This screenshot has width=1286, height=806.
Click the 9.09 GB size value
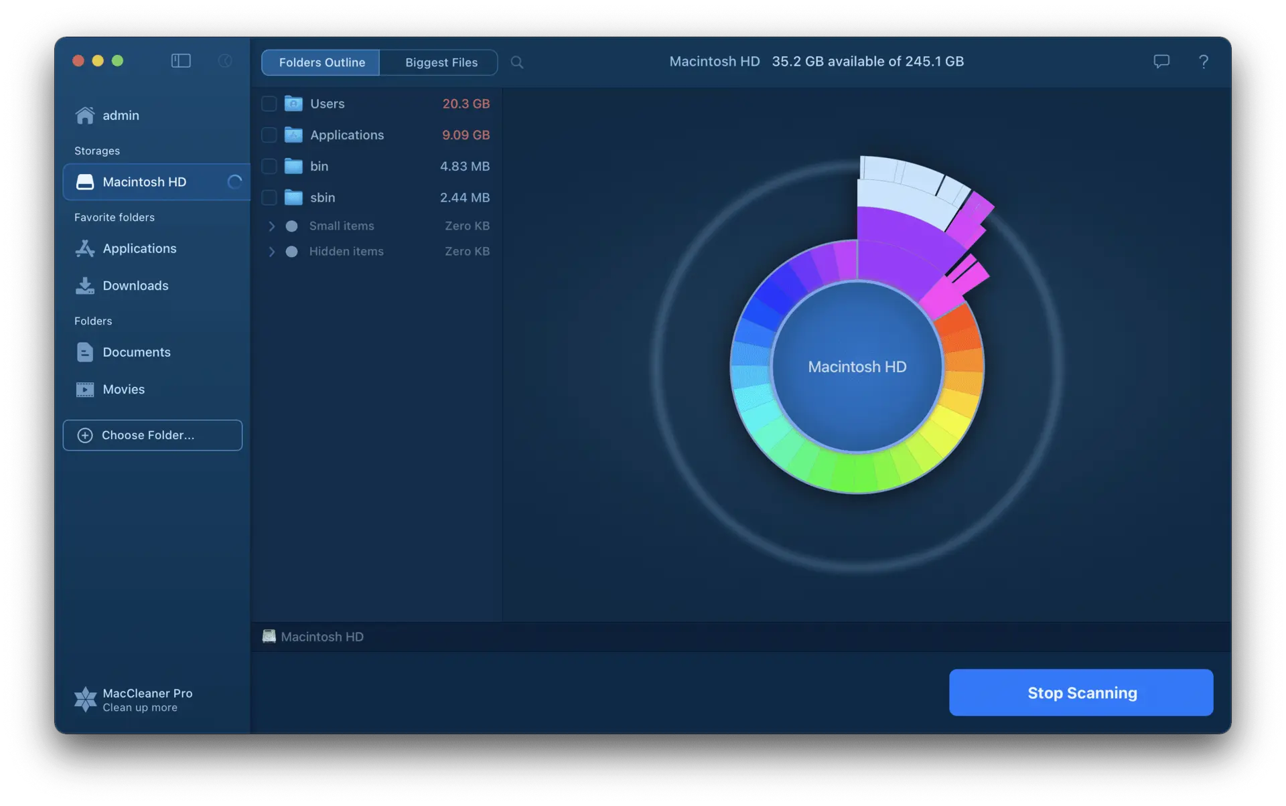click(466, 135)
